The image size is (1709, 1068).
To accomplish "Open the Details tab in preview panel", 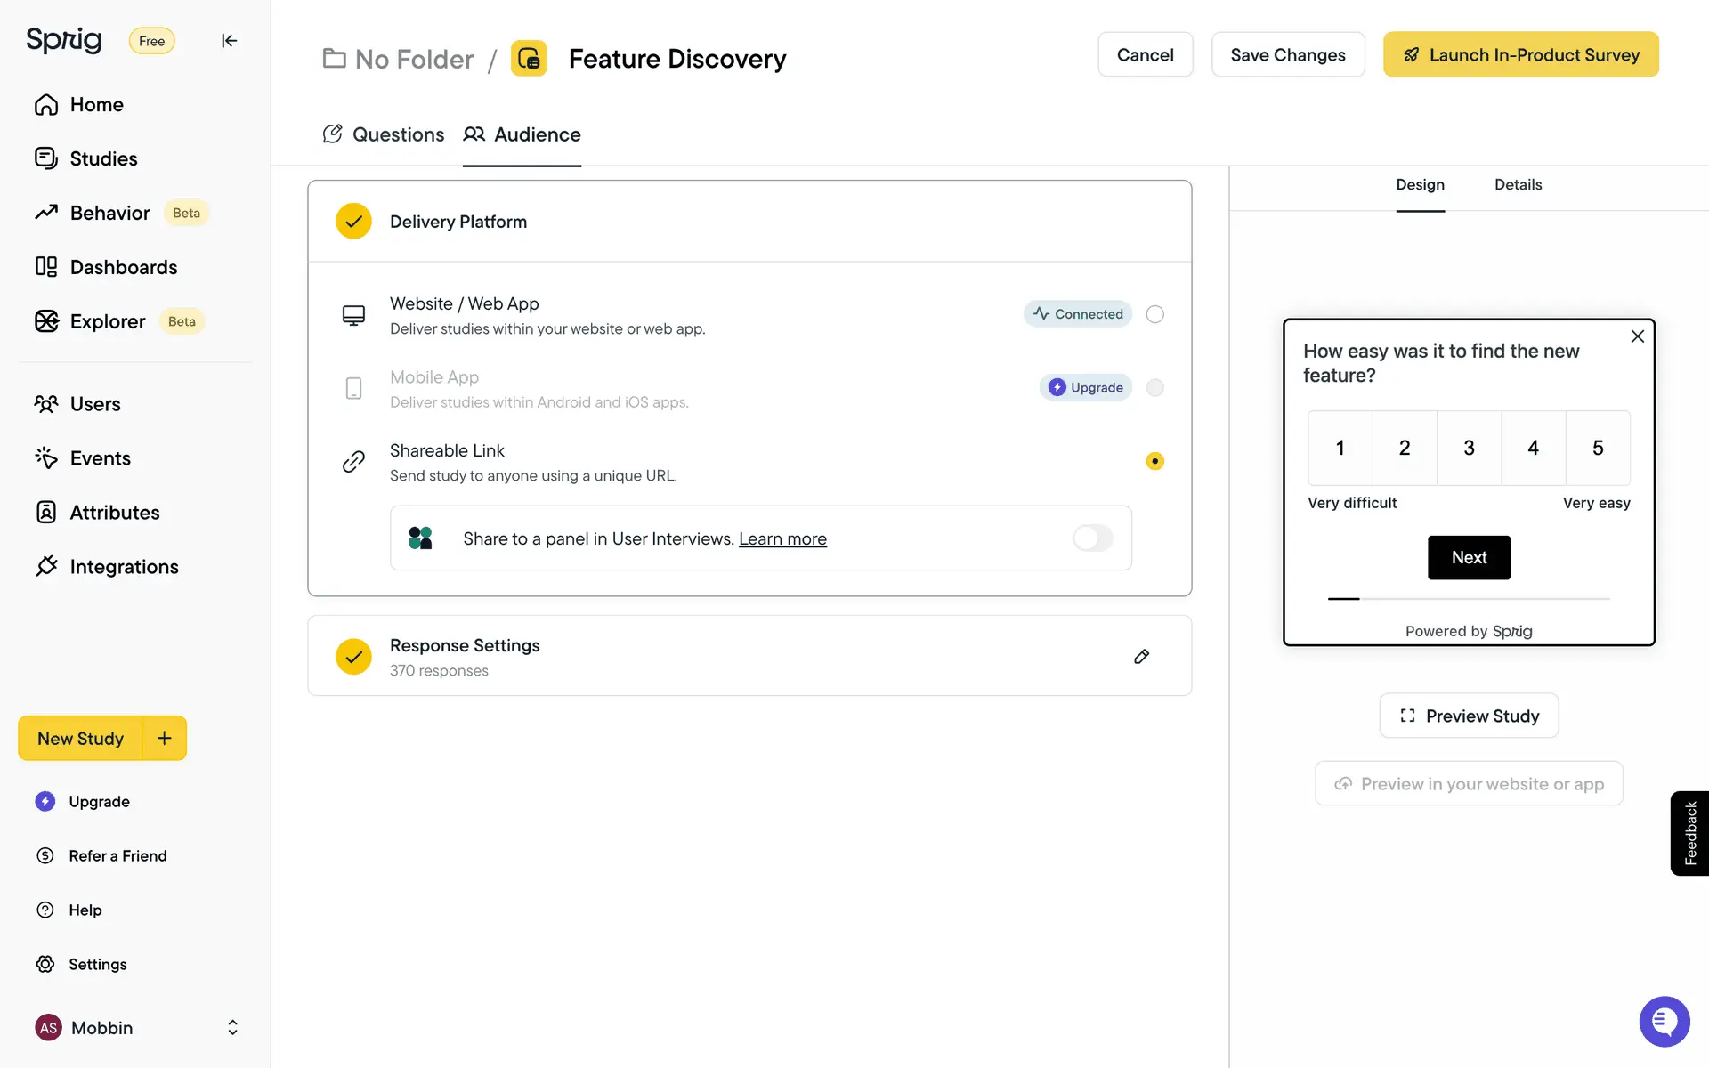I will [x=1518, y=185].
